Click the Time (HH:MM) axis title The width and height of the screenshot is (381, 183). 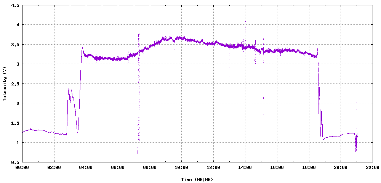coord(197,180)
